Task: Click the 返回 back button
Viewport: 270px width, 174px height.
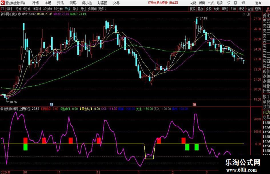Action: 258,9
